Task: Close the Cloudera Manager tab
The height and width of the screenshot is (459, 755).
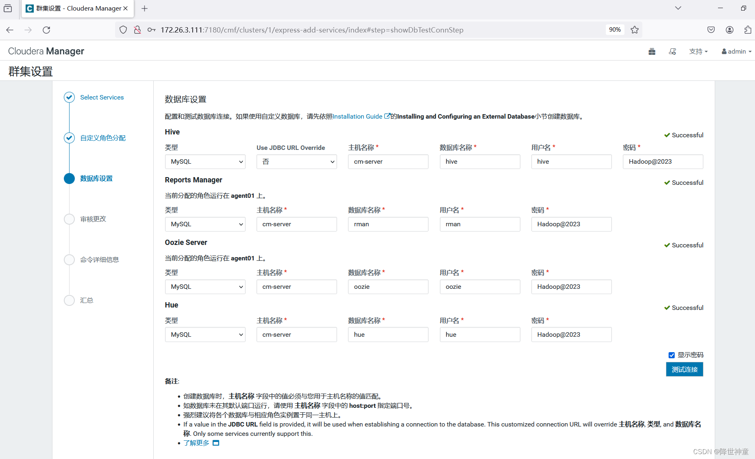Action: [x=126, y=8]
